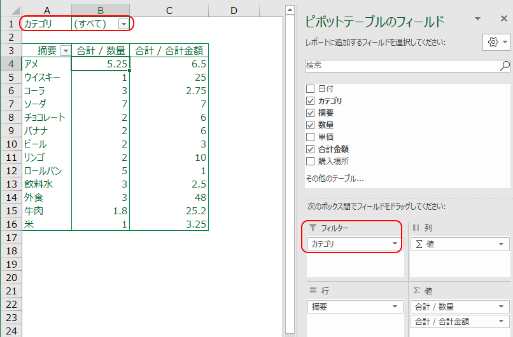Image resolution: width=513 pixels, height=337 pixels.
Task: Expand the 摘要 item in rows area
Action: click(x=395, y=306)
